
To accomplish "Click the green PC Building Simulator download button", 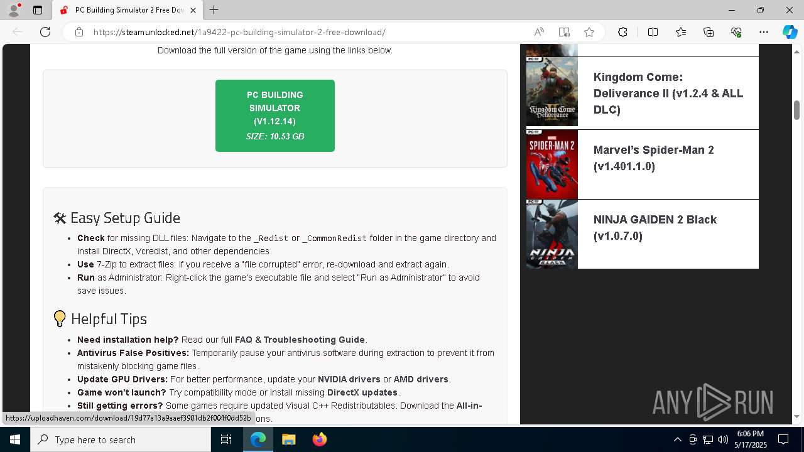I will pyautogui.click(x=275, y=116).
